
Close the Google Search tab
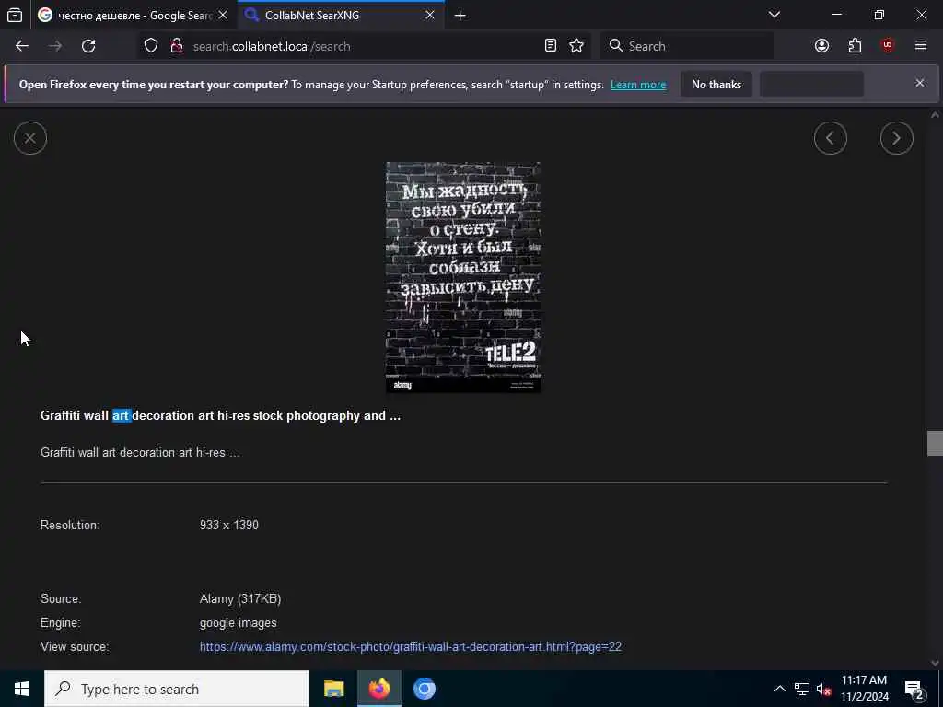[223, 15]
